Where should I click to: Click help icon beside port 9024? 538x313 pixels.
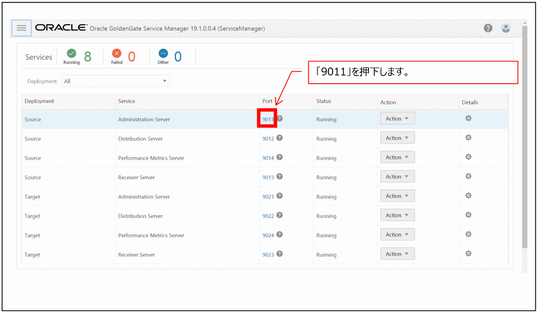point(280,235)
